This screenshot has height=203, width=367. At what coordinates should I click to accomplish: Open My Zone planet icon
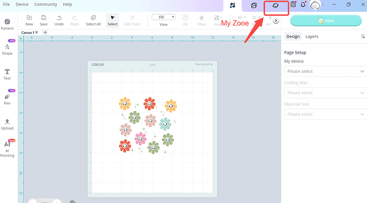[x=276, y=5]
